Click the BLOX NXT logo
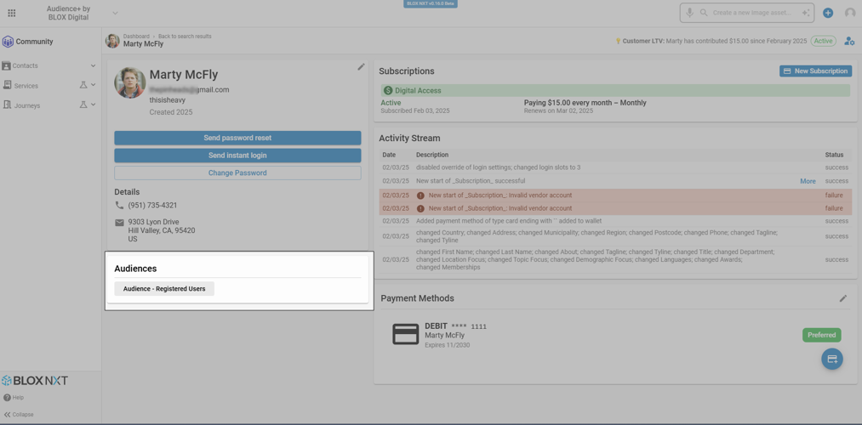The height and width of the screenshot is (425, 862). click(x=35, y=381)
